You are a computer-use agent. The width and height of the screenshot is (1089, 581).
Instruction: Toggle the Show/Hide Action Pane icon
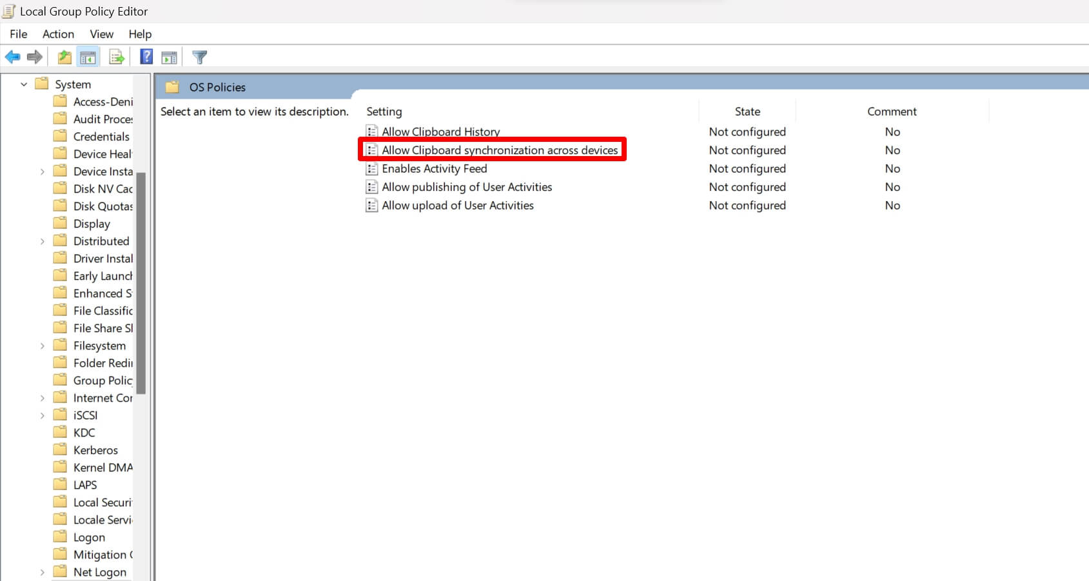170,57
